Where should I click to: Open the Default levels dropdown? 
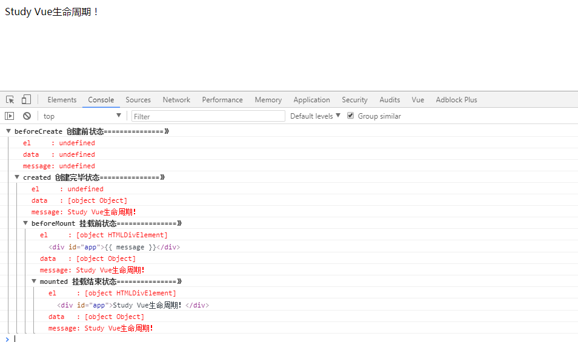pos(315,116)
